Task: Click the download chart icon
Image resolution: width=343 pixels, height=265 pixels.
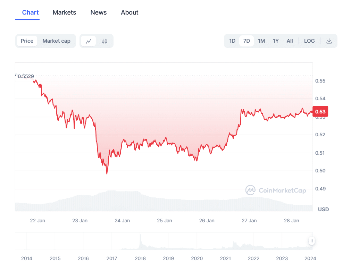Action: pyautogui.click(x=329, y=41)
